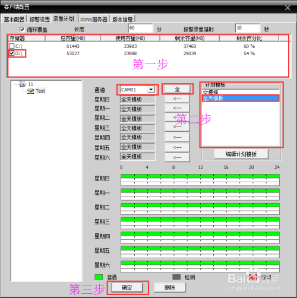Switch to the 报警设置 tab

tap(39, 19)
